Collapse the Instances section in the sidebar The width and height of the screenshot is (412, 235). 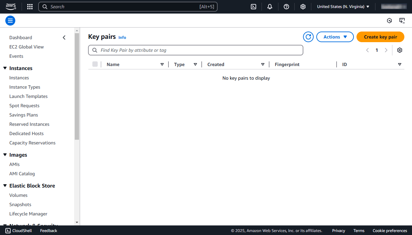[x=5, y=68]
